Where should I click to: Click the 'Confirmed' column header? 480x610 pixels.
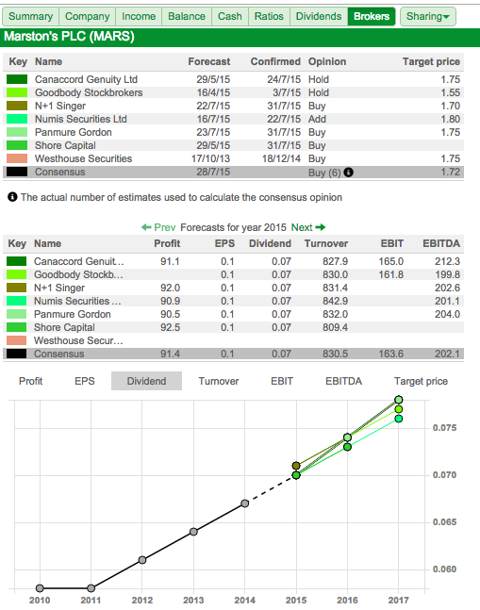click(x=275, y=61)
